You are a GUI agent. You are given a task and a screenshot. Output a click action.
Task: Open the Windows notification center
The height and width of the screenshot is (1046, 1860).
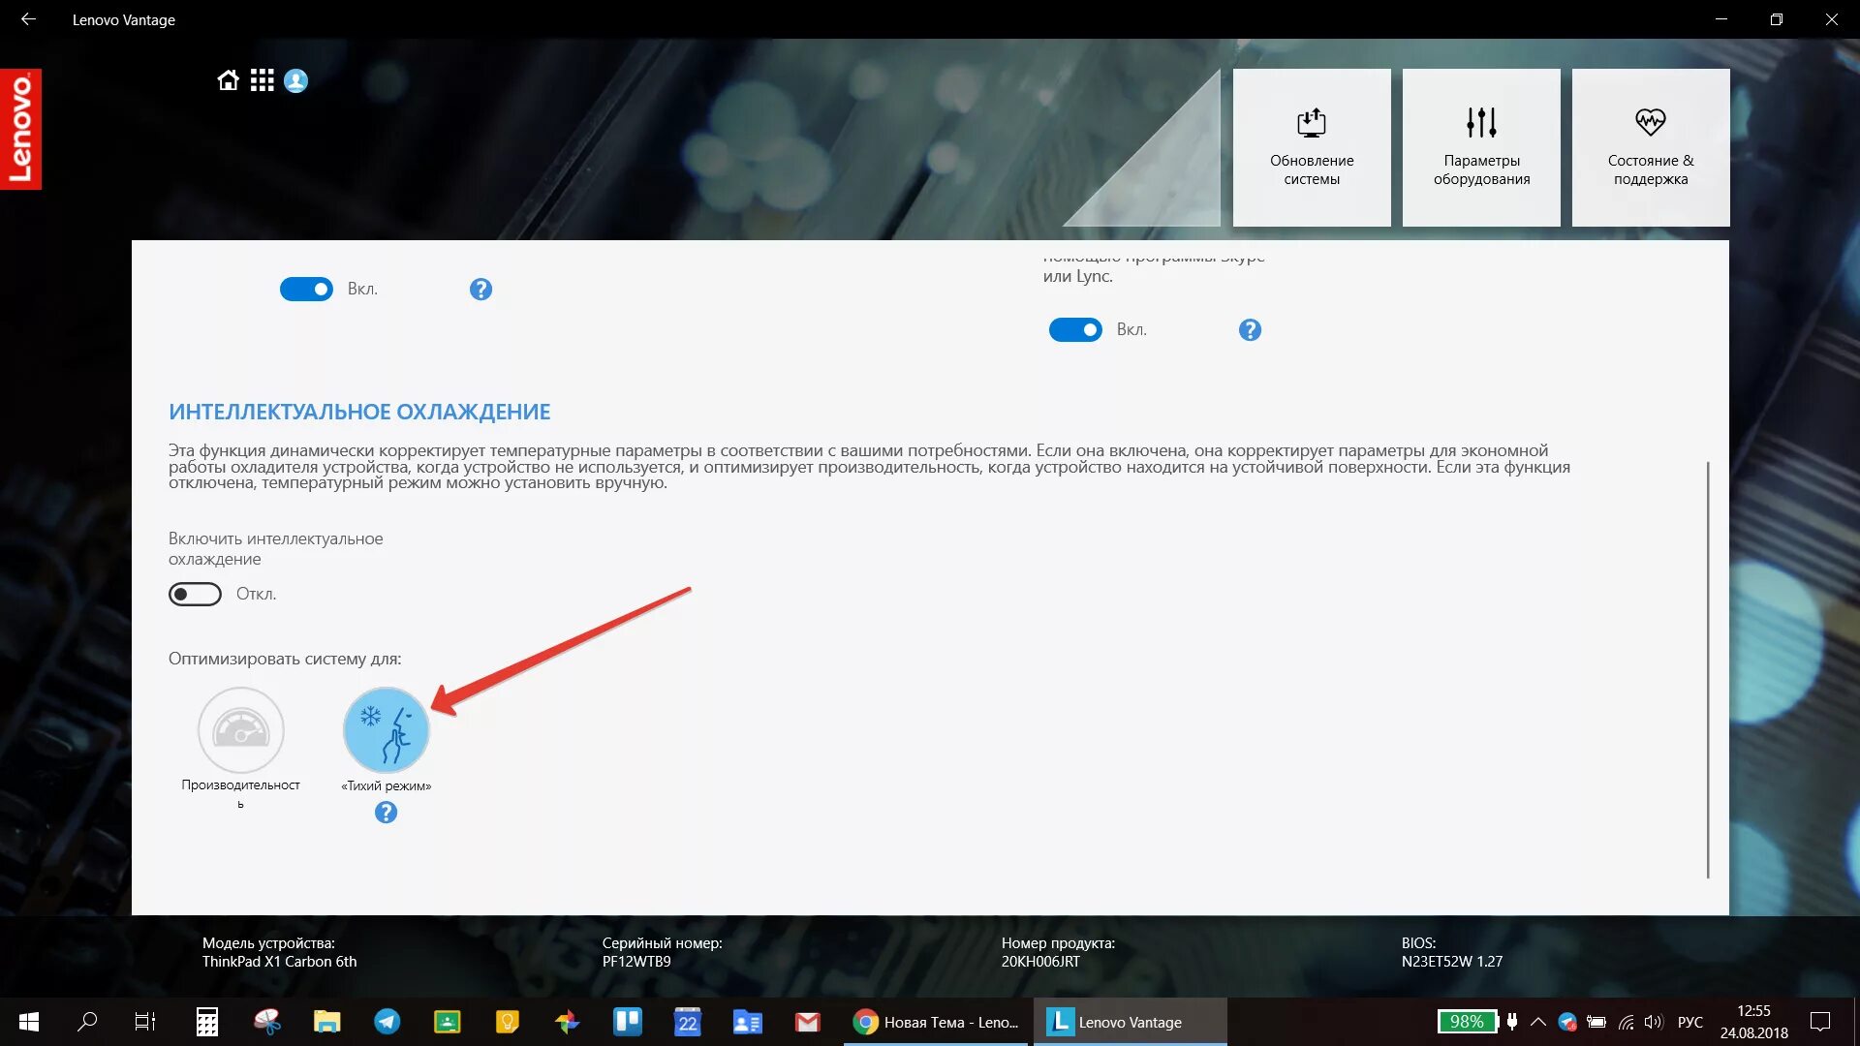point(1820,1022)
